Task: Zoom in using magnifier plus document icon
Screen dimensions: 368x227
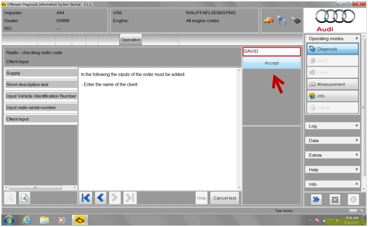Action: click(24, 198)
